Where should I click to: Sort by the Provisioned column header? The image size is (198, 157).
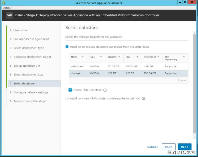pyautogui.click(x=150, y=57)
